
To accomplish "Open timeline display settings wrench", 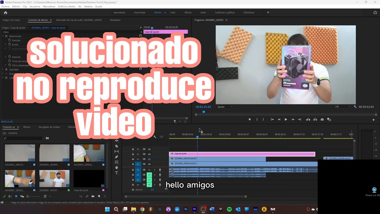I will (155, 137).
